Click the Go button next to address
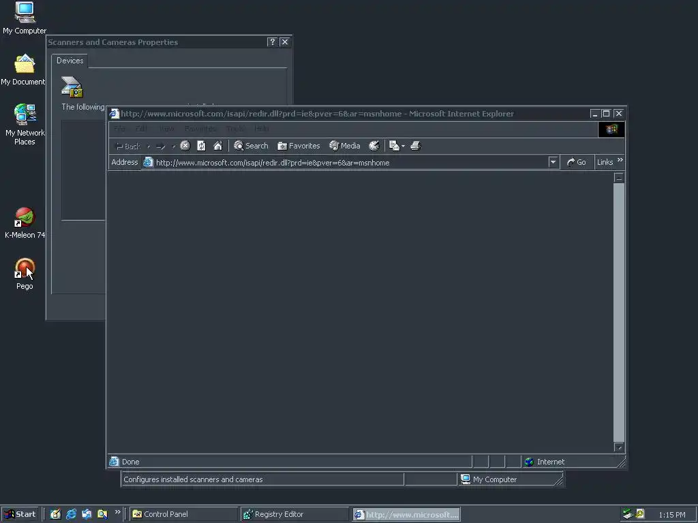698x523 pixels. [x=577, y=162]
